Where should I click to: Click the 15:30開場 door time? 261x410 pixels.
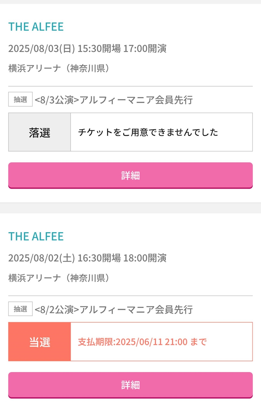tap(99, 49)
